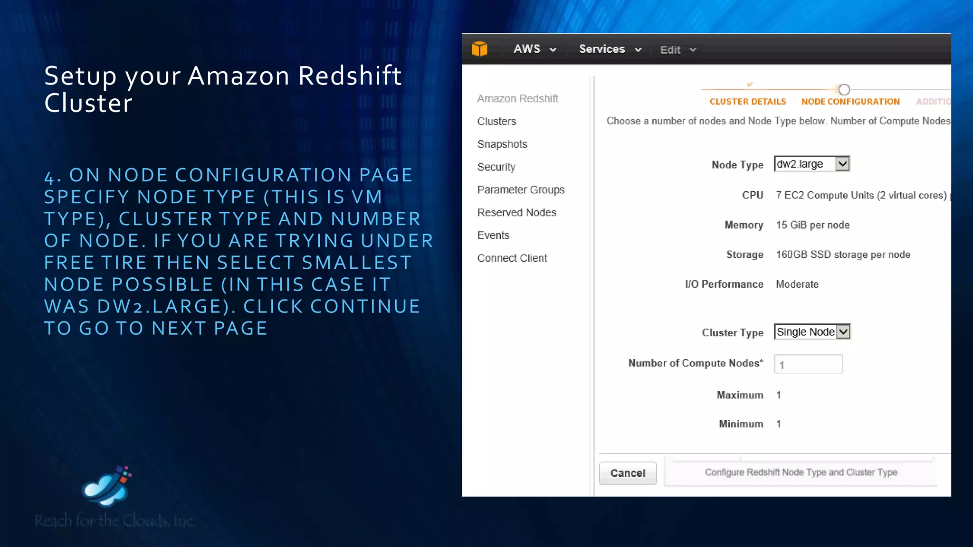Open Reserved Nodes in sidebar
Screen dimensions: 973x547
point(516,212)
